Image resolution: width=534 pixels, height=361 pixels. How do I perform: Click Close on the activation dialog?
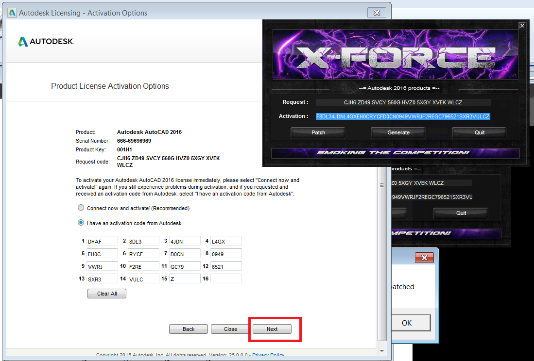point(229,328)
